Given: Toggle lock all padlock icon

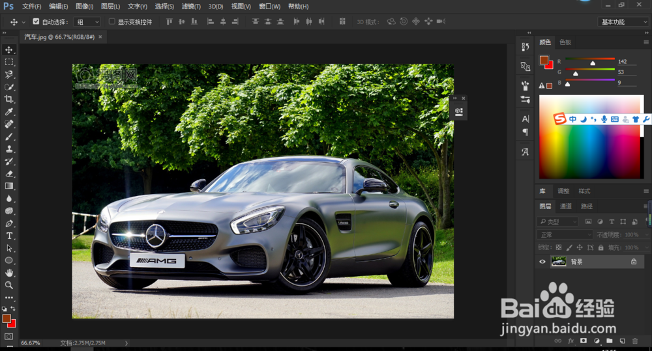Looking at the screenshot, I should [601, 247].
